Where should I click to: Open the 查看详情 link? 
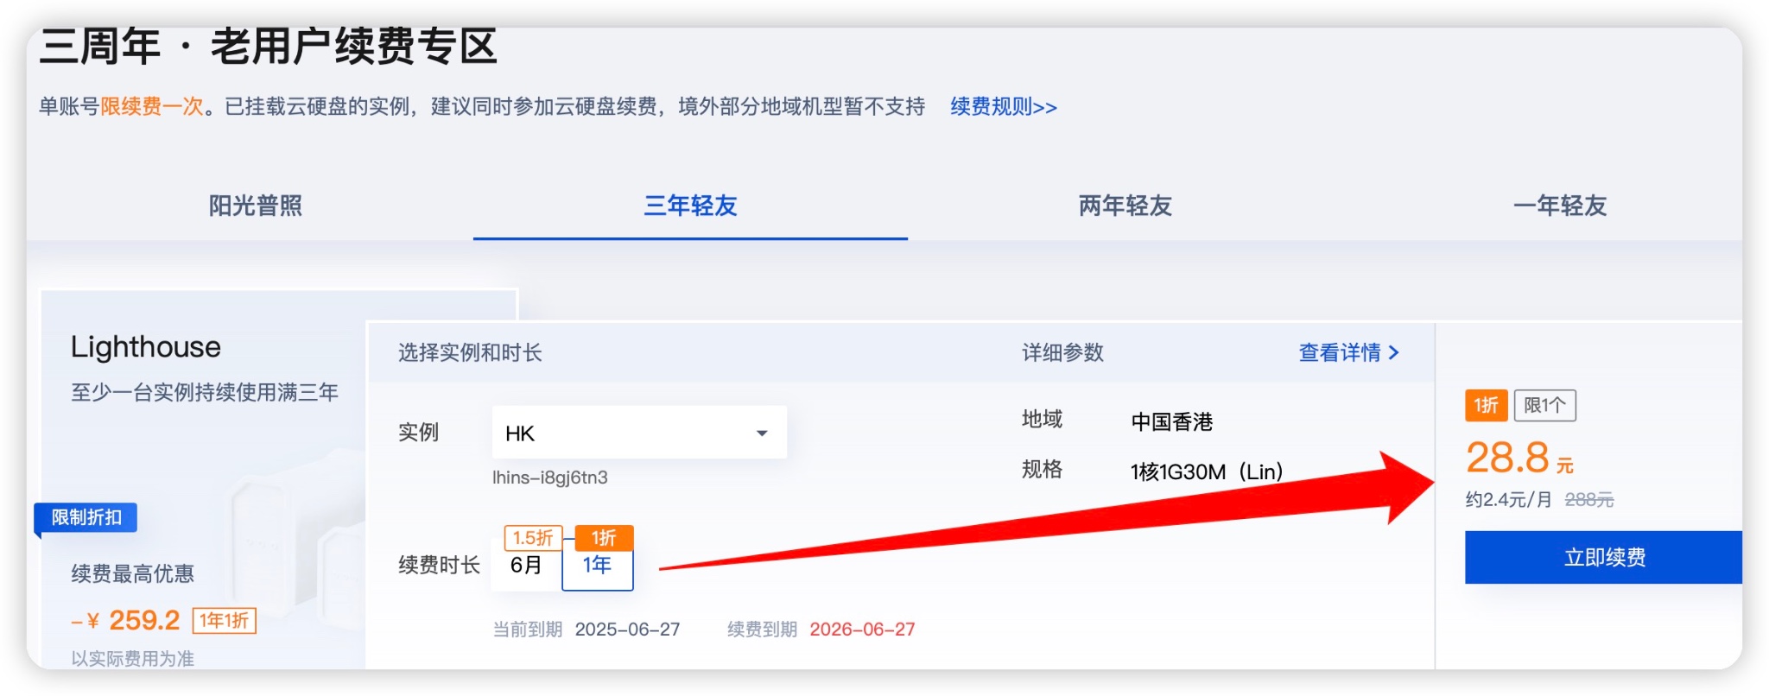pos(1349,352)
